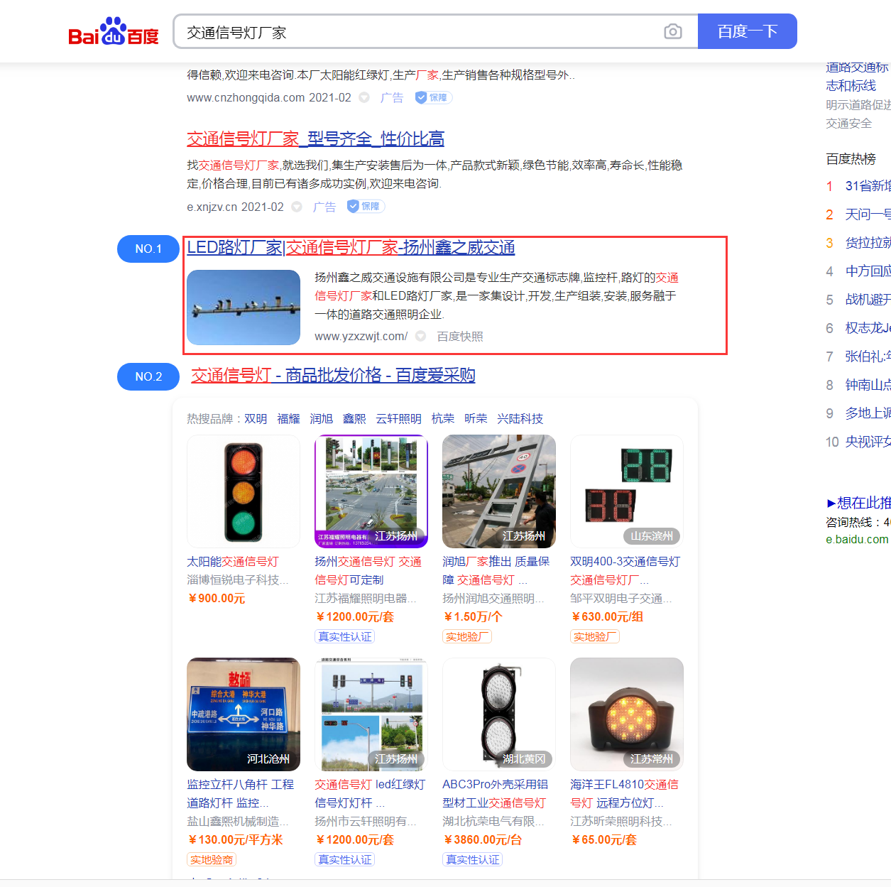Select hot brand 福耀
Viewport: 891px width, 887px height.
[x=288, y=418]
